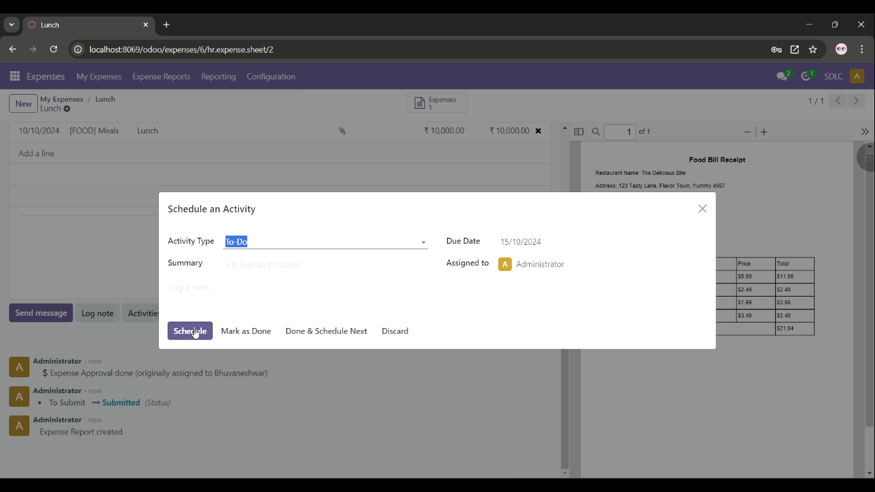Image resolution: width=875 pixels, height=492 pixels.
Task: Open the Reporting menu
Action: 218,76
